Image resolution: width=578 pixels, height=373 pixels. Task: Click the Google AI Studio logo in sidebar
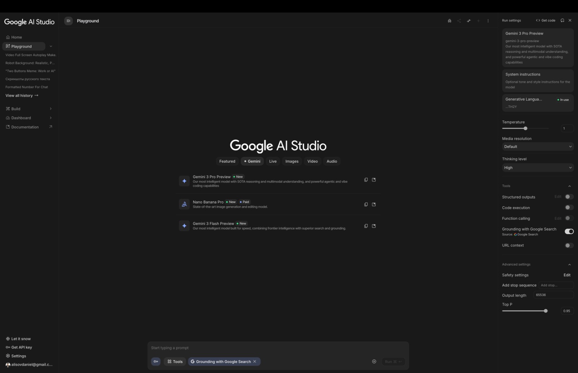tap(29, 22)
